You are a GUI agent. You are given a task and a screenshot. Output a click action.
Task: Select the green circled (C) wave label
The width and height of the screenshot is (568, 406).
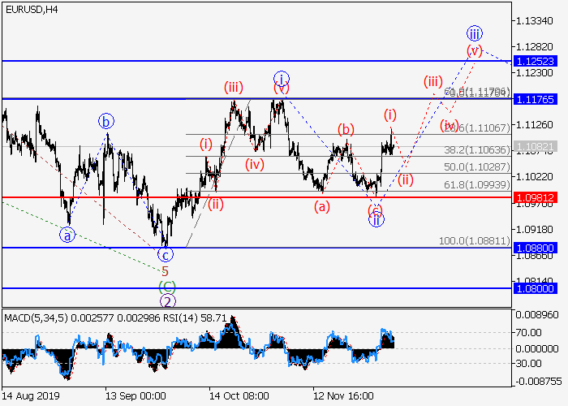(166, 286)
